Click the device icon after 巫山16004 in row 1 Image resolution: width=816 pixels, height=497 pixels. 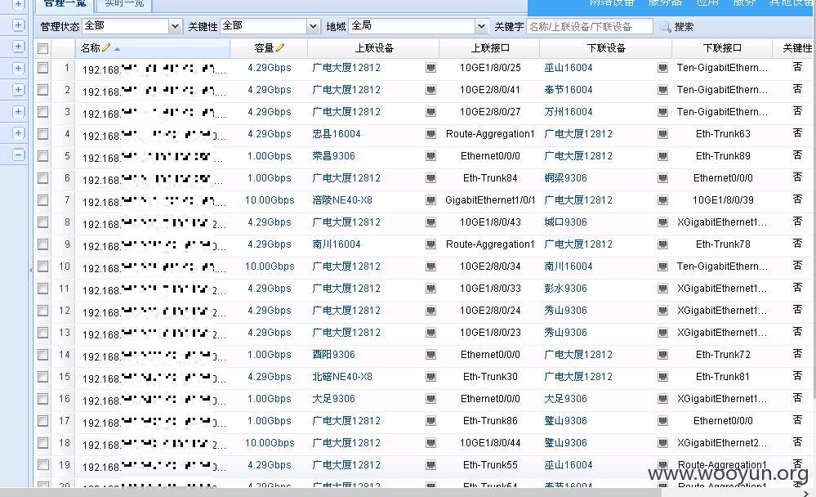(662, 68)
